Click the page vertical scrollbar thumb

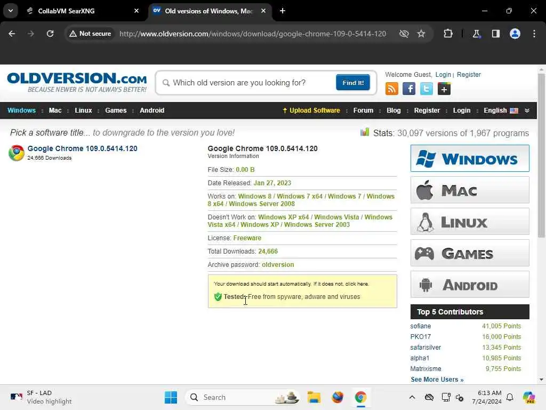tap(541, 156)
